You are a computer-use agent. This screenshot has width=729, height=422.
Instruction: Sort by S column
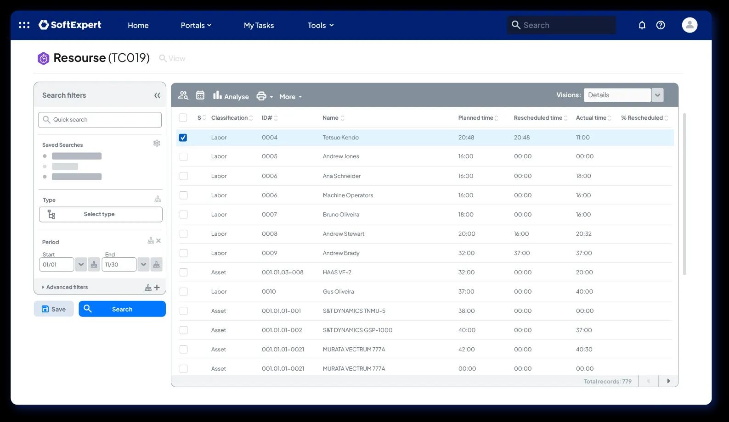[202, 118]
